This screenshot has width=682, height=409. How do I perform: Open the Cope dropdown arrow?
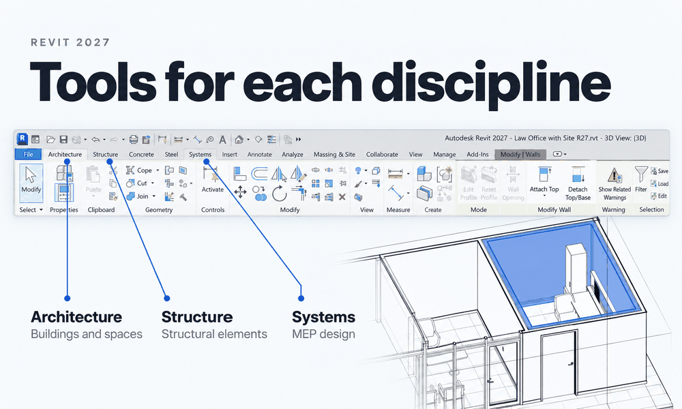(x=158, y=170)
